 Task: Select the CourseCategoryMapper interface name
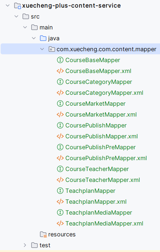[x=99, y=82]
